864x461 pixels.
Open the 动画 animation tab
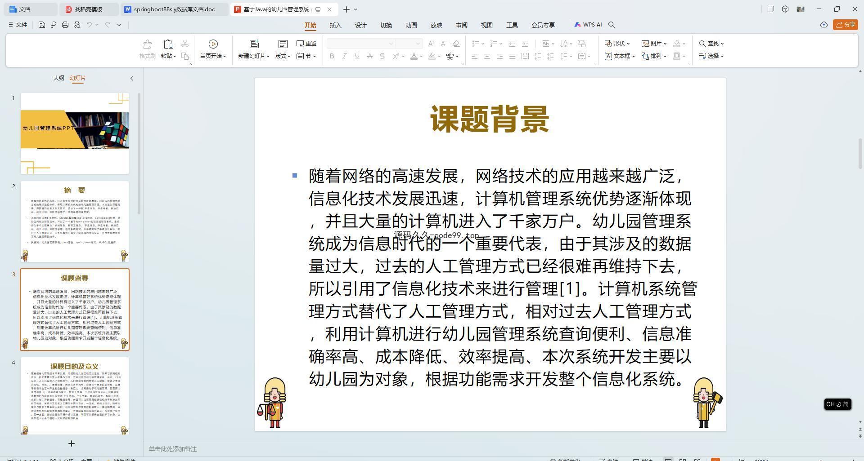[411, 25]
